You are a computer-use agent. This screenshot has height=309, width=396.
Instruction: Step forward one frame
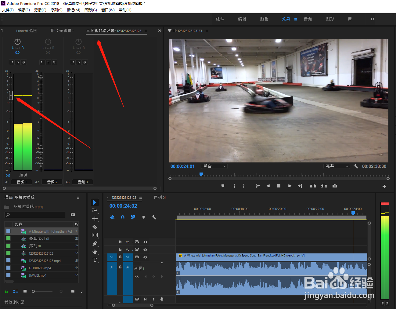click(290, 186)
